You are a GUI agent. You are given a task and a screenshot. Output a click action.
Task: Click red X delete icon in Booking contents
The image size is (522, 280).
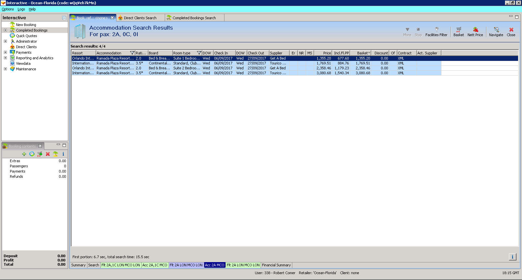[48, 154]
